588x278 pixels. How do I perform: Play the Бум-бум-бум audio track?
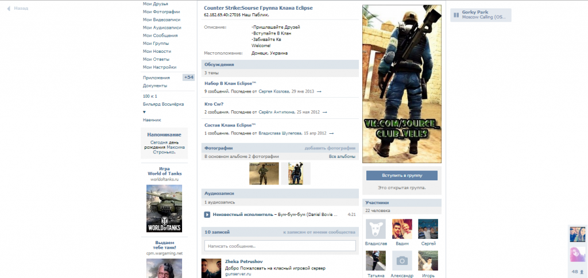coord(207,215)
